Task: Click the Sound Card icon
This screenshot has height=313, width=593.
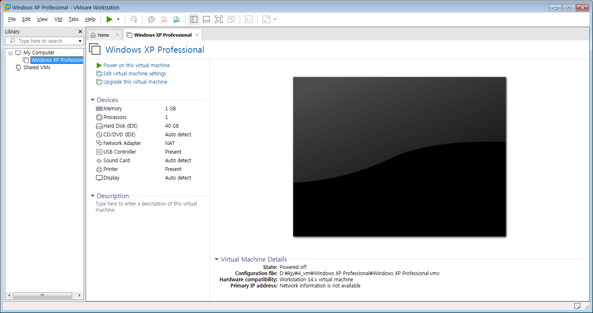Action: [x=99, y=161]
